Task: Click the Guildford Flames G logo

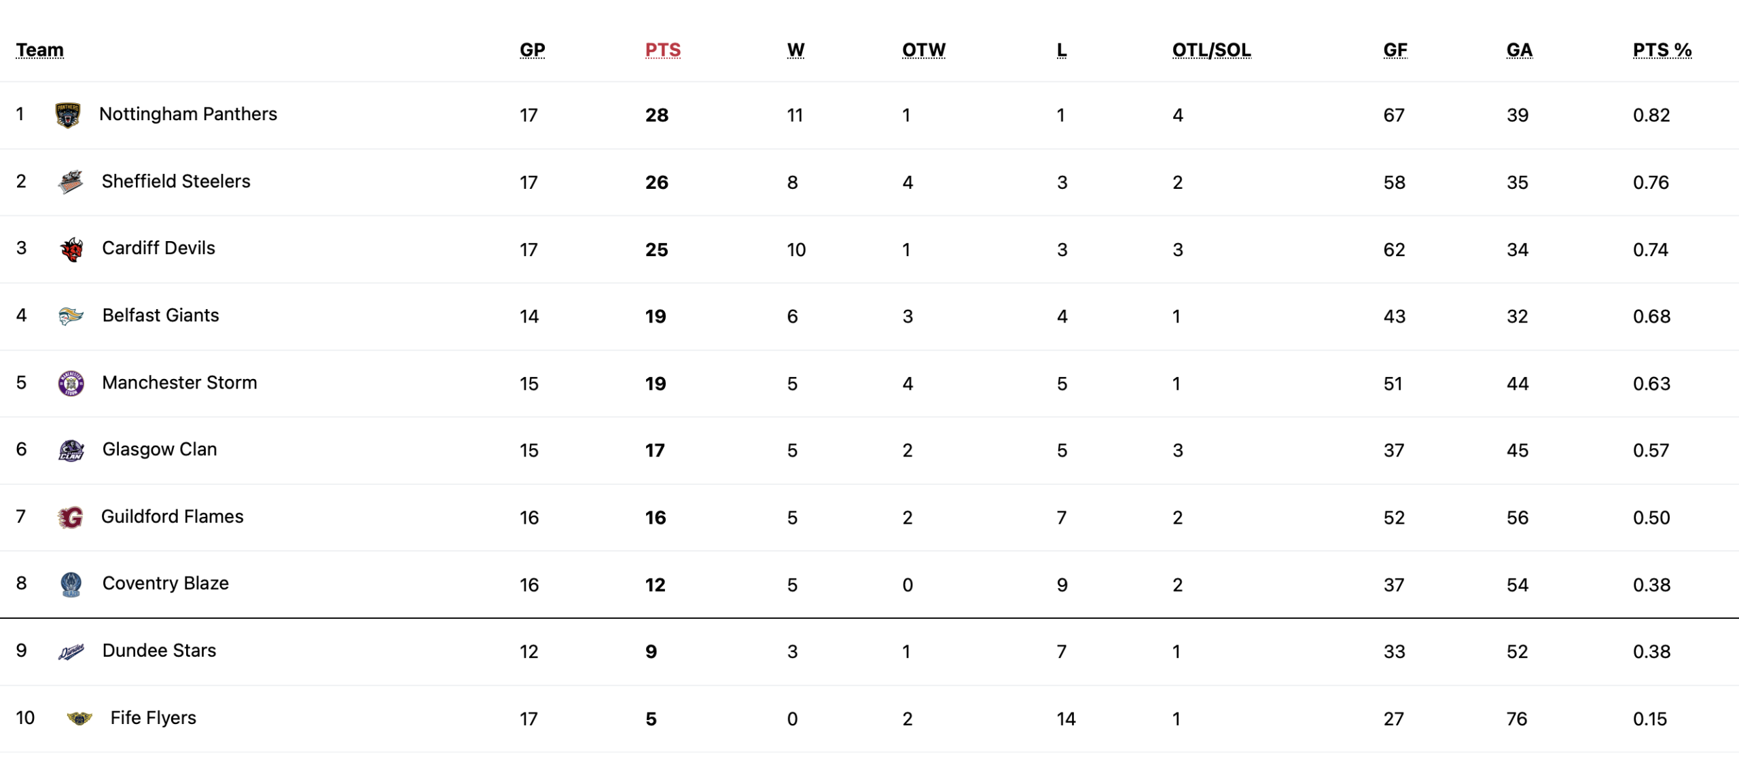Action: (71, 518)
